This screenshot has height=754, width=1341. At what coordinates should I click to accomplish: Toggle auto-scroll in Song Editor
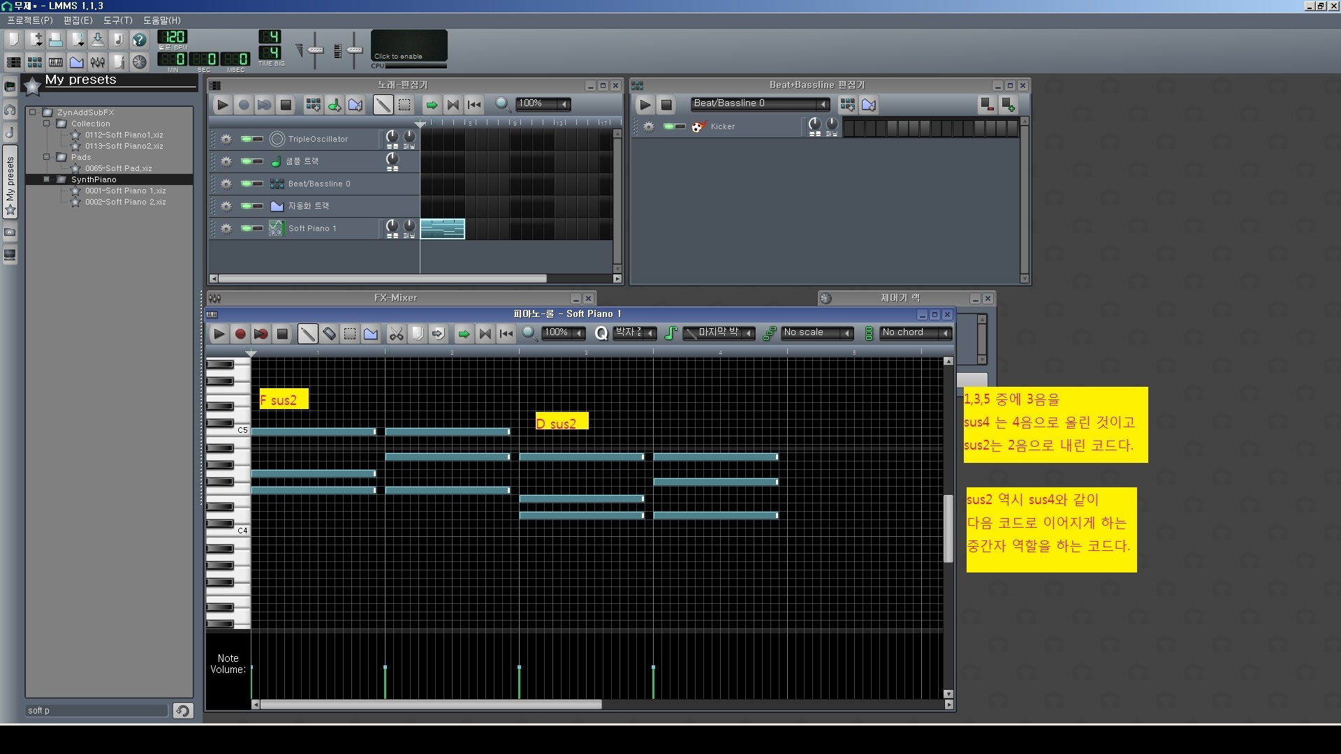coord(432,105)
